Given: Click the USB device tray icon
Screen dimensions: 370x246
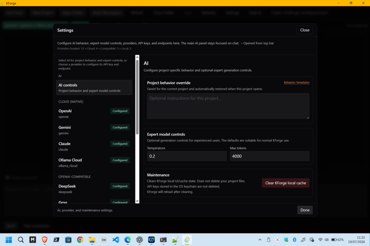Looking at the screenshot, I should click(269, 240).
